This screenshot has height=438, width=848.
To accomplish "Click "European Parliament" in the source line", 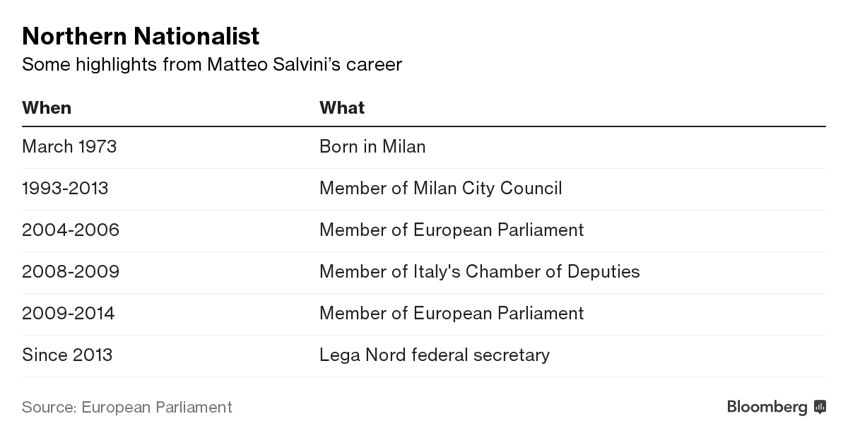I will click(x=157, y=407).
